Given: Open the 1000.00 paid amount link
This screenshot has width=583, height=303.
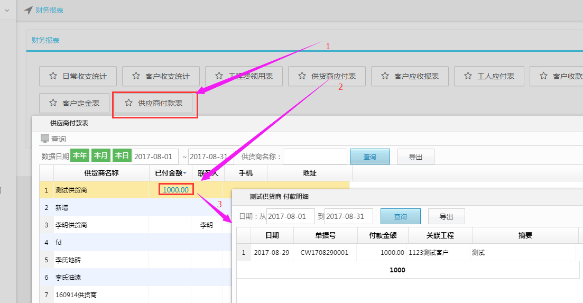Looking at the screenshot, I should [175, 190].
